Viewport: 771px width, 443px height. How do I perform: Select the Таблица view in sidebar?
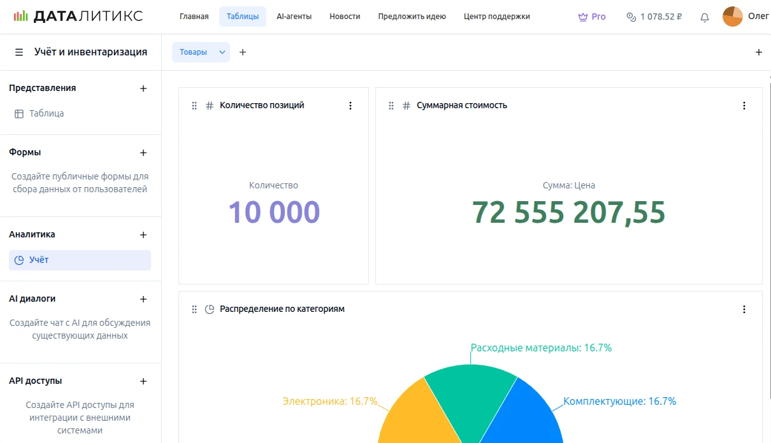tap(46, 113)
